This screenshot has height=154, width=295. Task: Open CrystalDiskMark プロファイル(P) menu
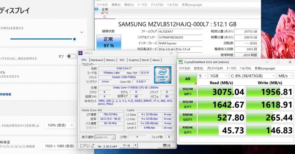coord(215,68)
